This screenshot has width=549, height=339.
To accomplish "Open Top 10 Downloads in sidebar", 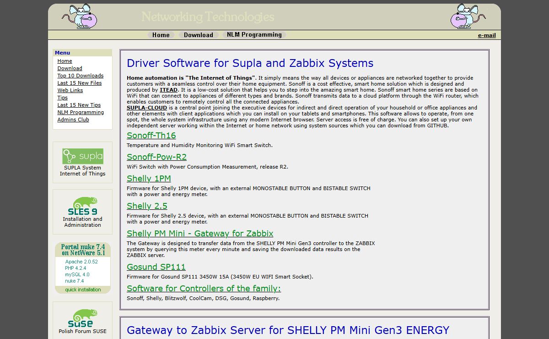I will pos(81,76).
